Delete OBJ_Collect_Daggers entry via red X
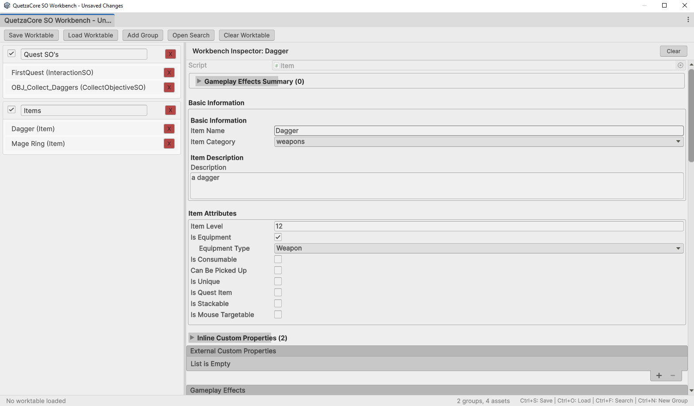Screen dimensions: 694x406 tap(169, 88)
